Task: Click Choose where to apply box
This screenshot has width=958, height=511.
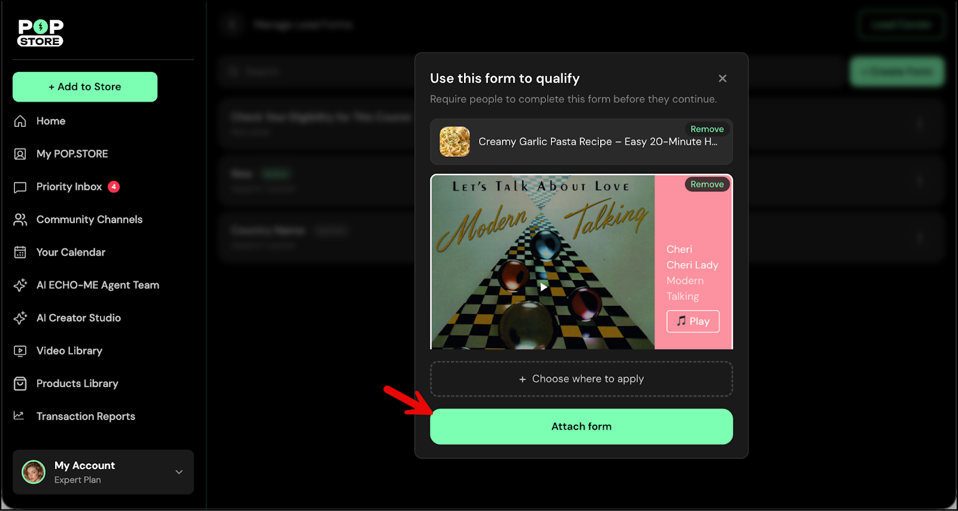Action: pos(581,379)
